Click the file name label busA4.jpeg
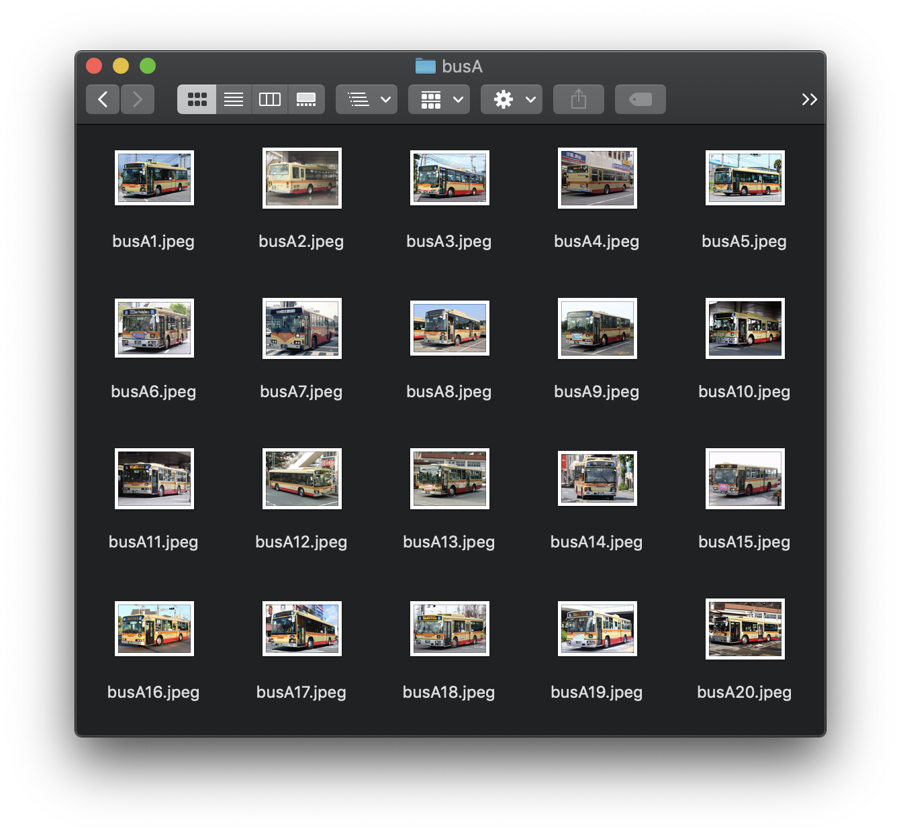 click(x=597, y=242)
